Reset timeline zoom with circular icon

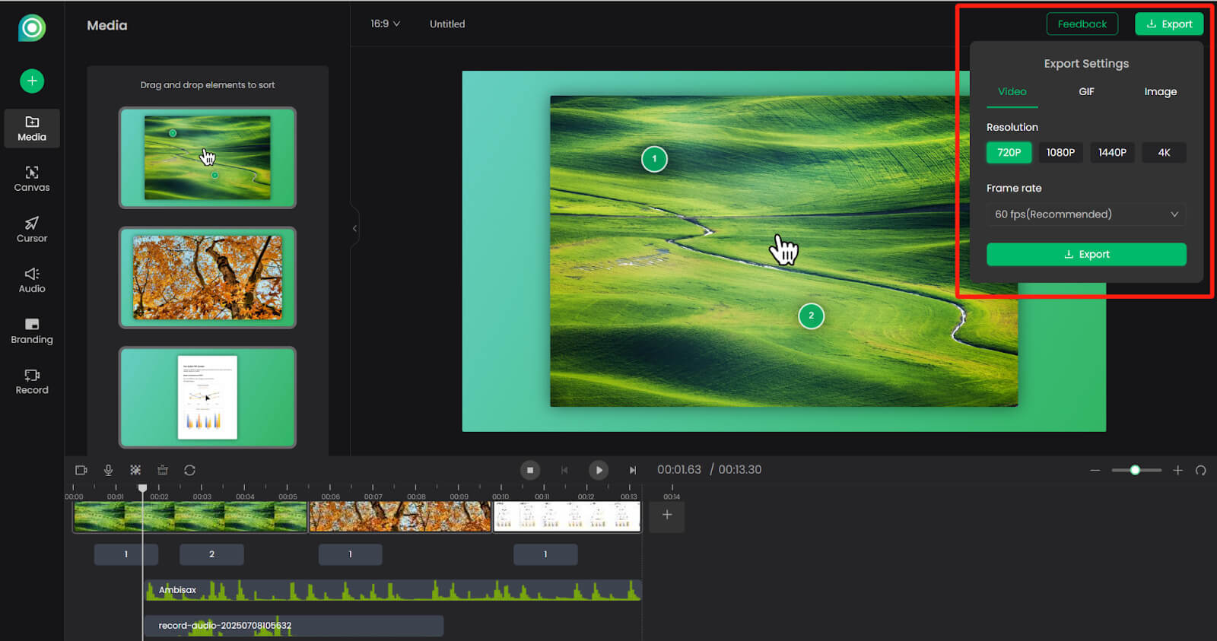(1200, 470)
